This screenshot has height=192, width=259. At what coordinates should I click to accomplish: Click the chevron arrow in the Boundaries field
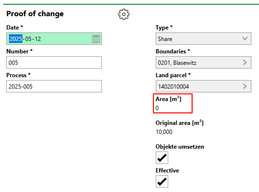(x=245, y=62)
